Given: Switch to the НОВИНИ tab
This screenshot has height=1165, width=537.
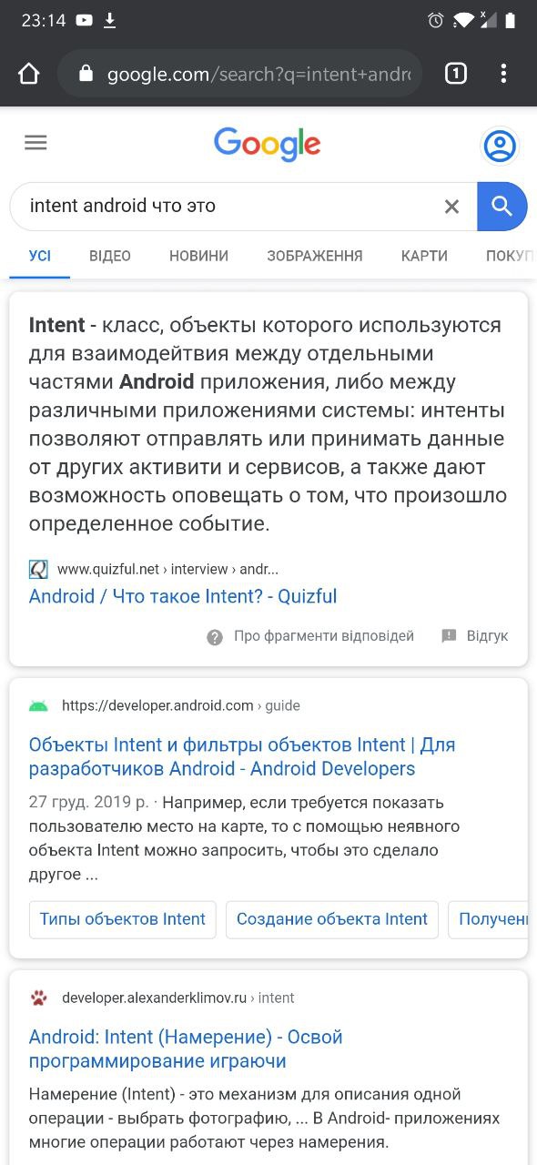Looking at the screenshot, I should coord(198,256).
